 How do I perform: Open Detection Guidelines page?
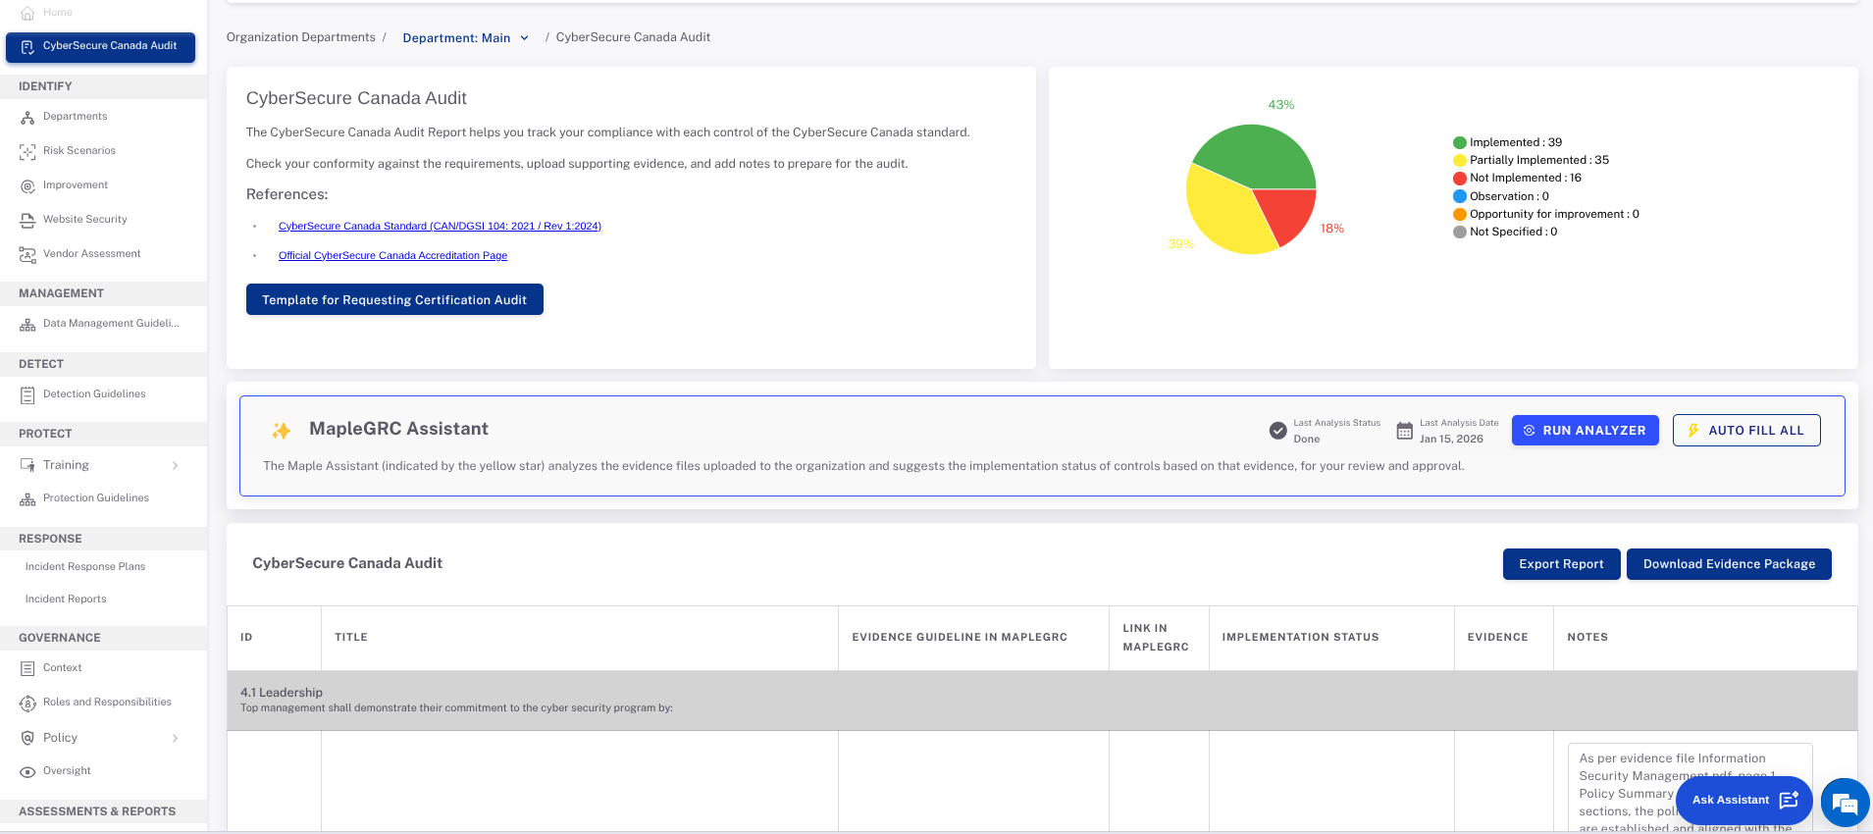94,394
